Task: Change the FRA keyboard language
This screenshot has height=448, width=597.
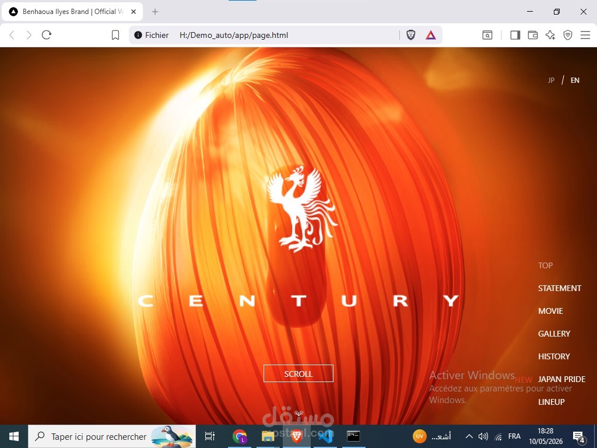Action: pyautogui.click(x=514, y=436)
